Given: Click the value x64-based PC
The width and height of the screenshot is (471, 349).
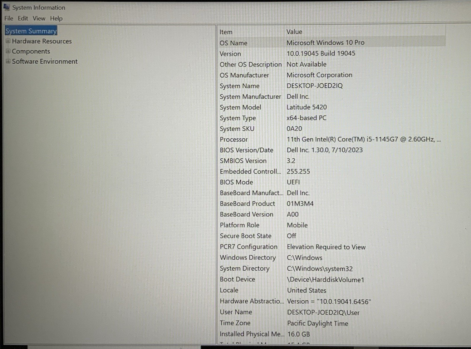Looking at the screenshot, I should (x=306, y=118).
